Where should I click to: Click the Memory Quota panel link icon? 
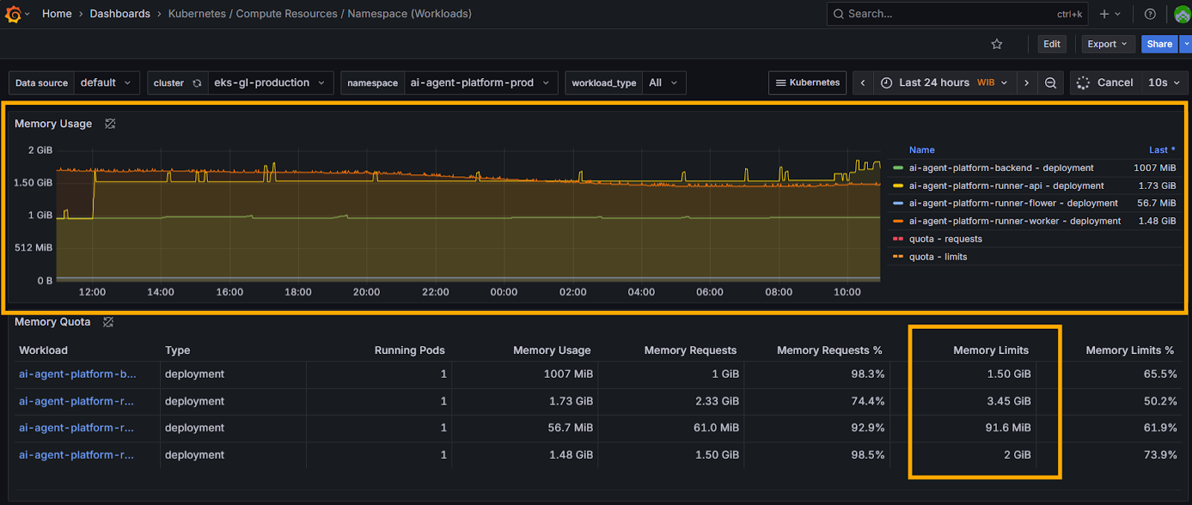(108, 322)
